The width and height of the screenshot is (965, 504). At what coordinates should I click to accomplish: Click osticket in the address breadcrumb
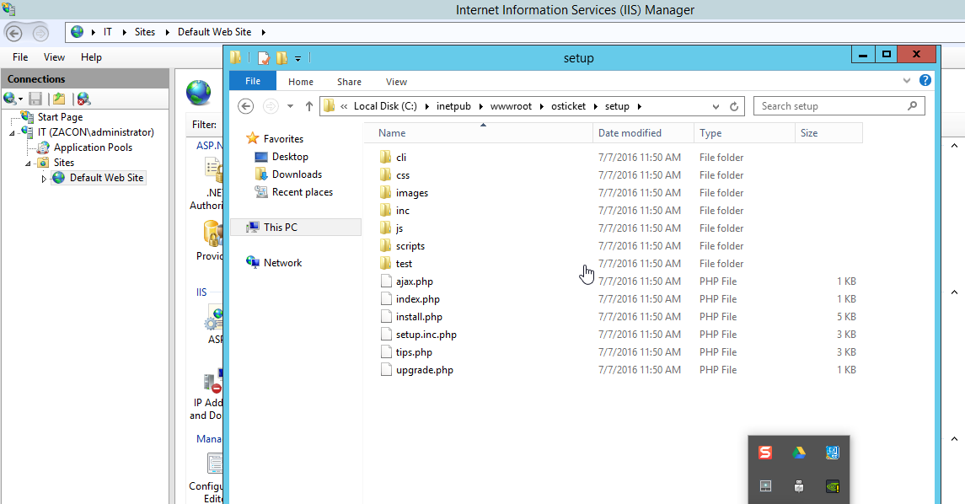point(568,106)
